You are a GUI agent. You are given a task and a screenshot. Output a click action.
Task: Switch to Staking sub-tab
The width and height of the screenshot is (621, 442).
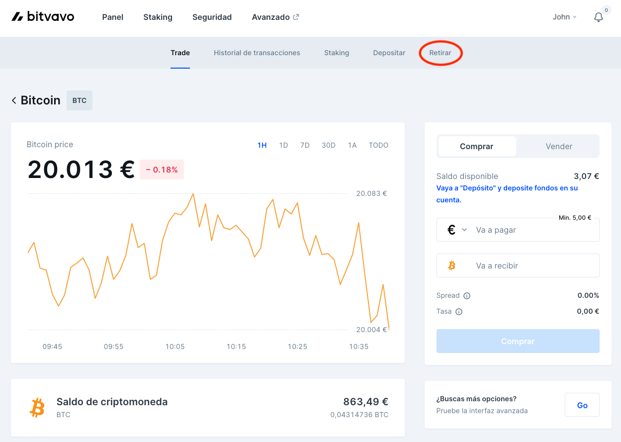pos(337,53)
